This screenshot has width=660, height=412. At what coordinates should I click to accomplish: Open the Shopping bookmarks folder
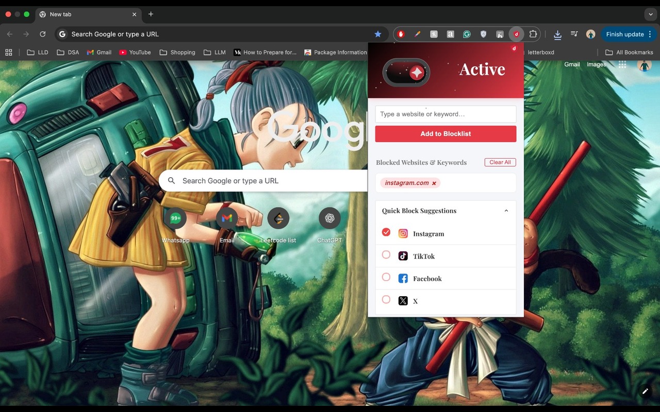[x=177, y=52]
